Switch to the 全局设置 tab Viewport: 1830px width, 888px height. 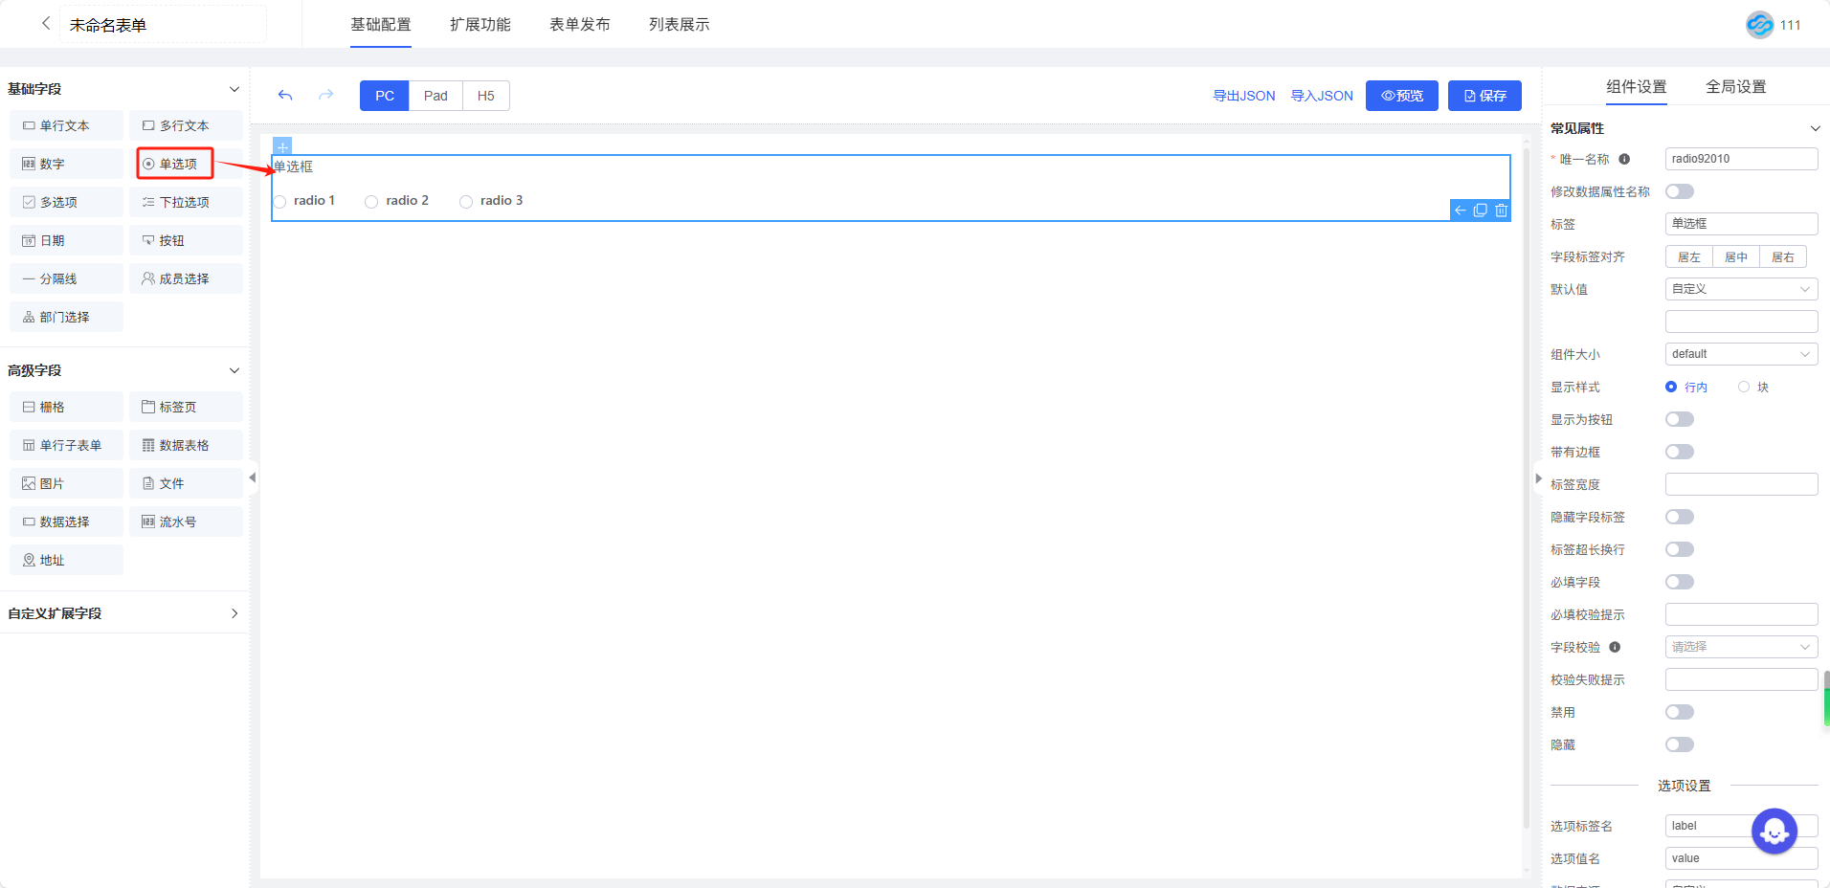1735,87
